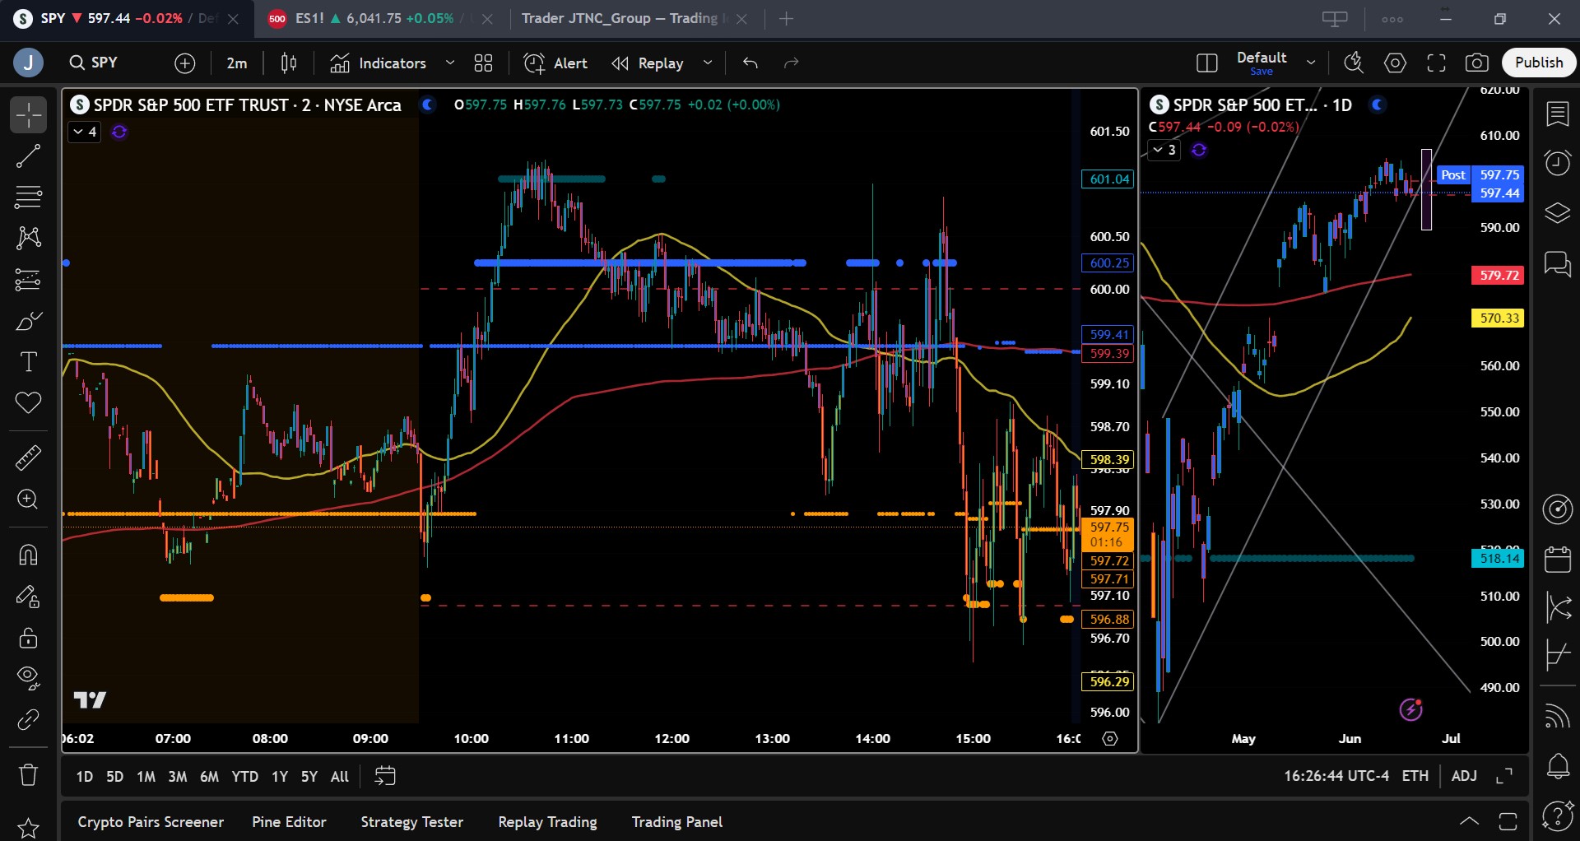
Task: Redo the last chart action
Action: [792, 63]
